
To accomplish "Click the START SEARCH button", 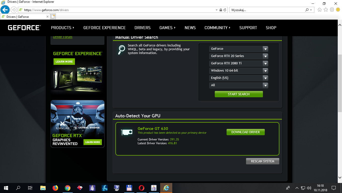I will point(239,94).
